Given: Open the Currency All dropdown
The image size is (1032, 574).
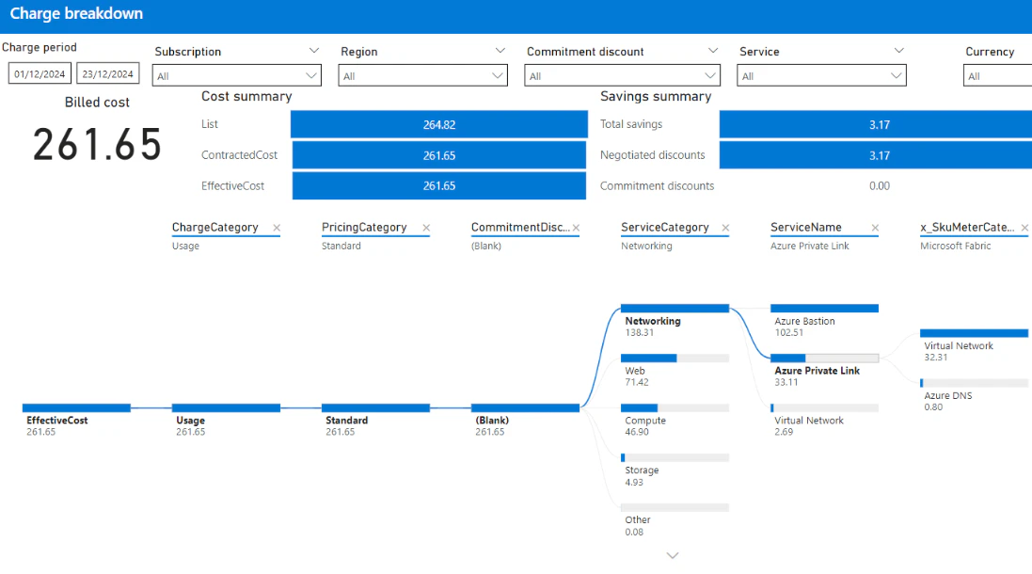Looking at the screenshot, I should click(x=997, y=75).
